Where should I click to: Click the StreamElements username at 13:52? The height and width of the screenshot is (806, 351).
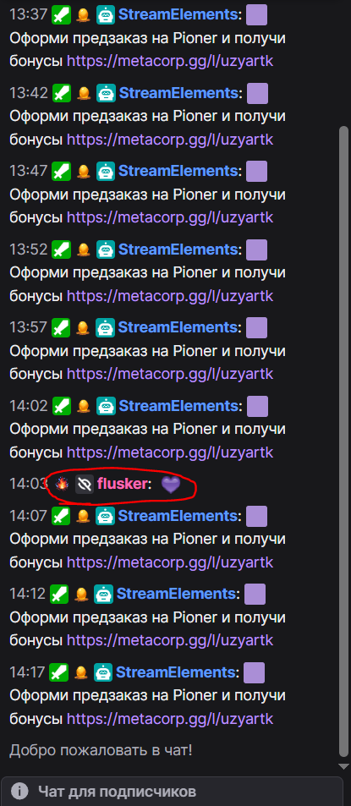click(x=178, y=249)
